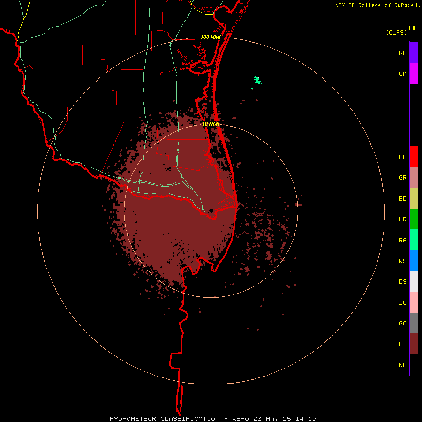Click the WS legend label
The image size is (422, 422).
[402, 261]
